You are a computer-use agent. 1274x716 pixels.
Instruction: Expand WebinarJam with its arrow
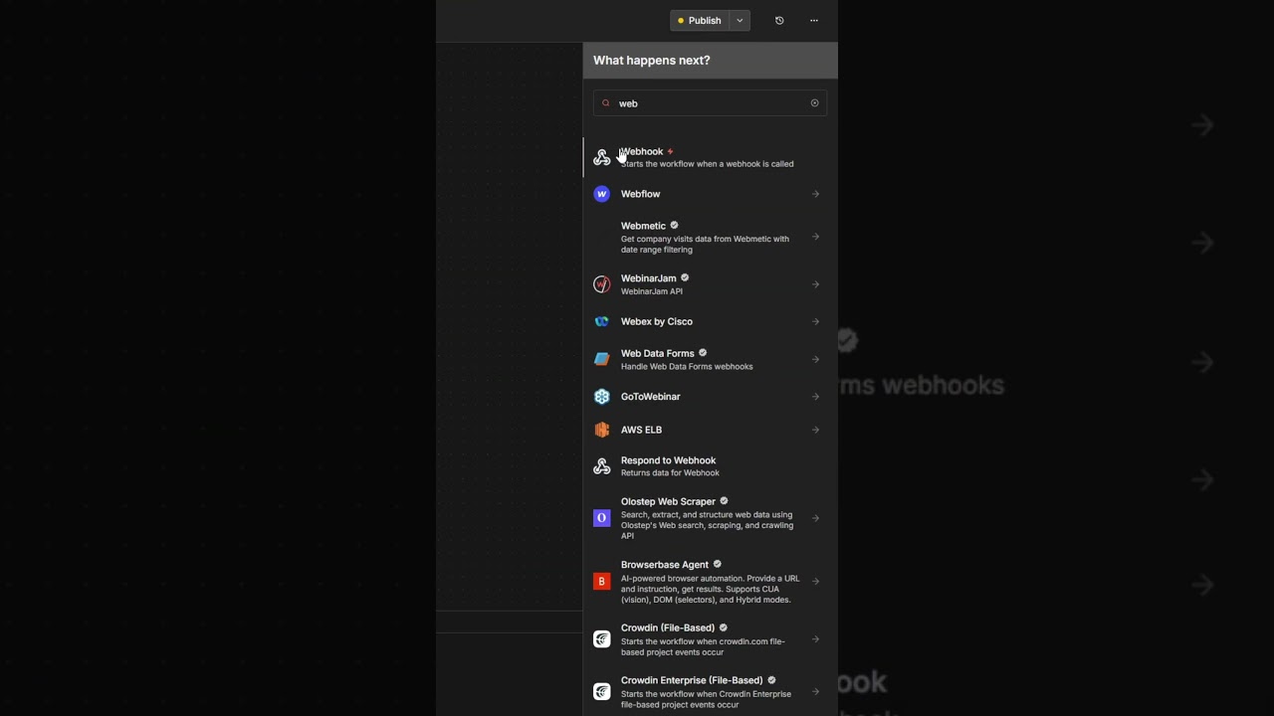pyautogui.click(x=815, y=284)
